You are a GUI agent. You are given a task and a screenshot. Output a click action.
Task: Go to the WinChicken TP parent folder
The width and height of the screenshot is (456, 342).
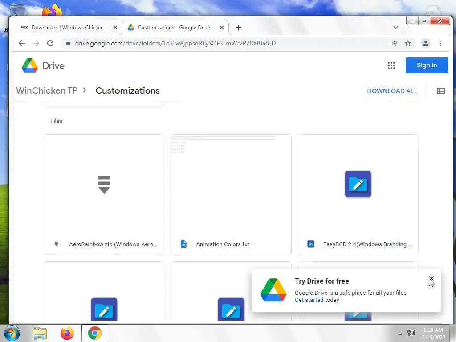(x=47, y=90)
